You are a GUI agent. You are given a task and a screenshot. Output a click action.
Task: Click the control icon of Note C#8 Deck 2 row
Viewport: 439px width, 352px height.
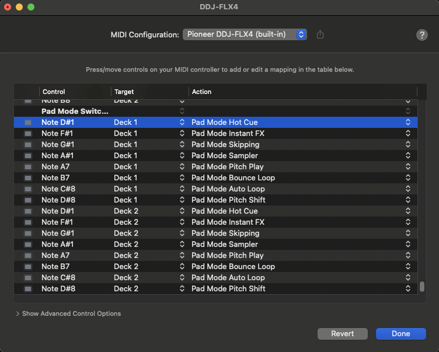click(28, 278)
